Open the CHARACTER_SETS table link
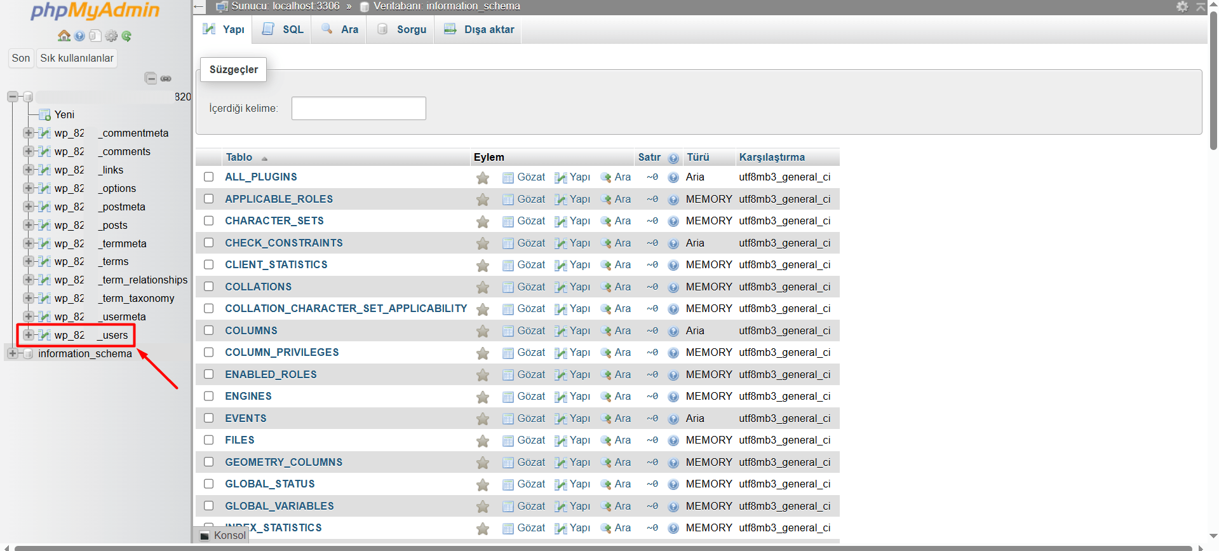 tap(274, 221)
